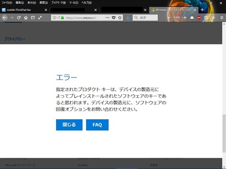Click the エラー heading text
The width and height of the screenshot is (226, 169).
tap(66, 77)
